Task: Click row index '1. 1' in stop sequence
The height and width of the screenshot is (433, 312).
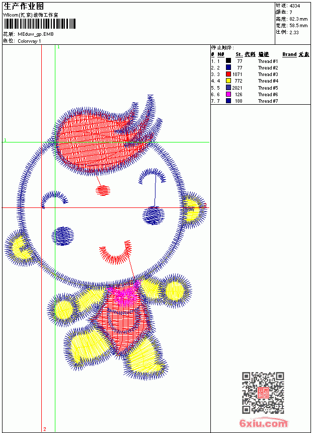Action: point(215,61)
